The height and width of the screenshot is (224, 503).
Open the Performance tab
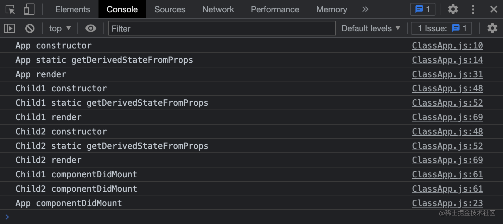click(275, 9)
